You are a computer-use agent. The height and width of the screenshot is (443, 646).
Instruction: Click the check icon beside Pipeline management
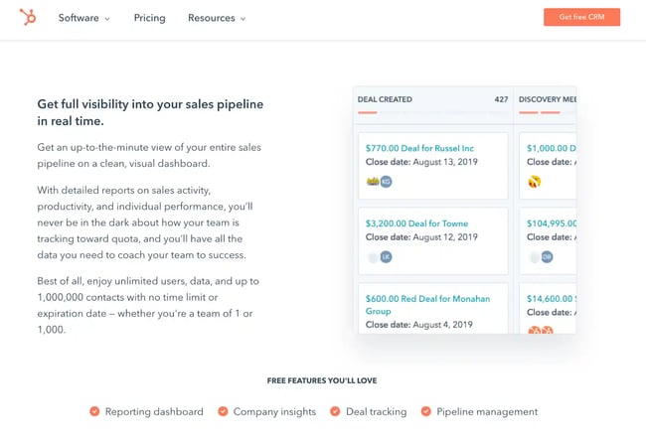pyautogui.click(x=425, y=411)
